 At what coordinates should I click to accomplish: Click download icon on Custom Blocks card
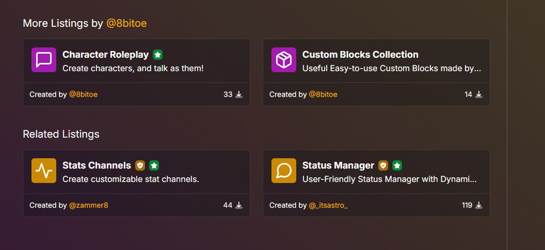(x=478, y=94)
